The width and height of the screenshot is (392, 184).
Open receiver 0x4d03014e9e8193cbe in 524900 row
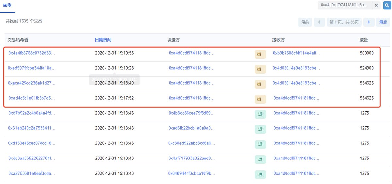[296, 68]
